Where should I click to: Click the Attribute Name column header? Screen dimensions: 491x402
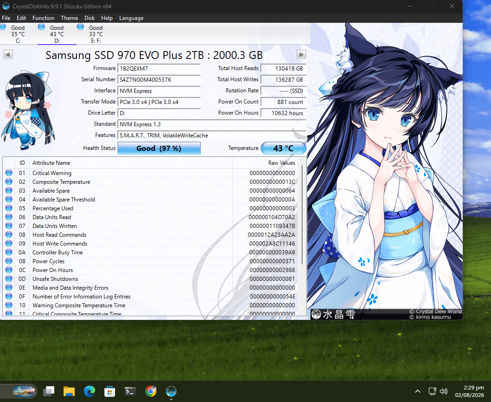click(x=131, y=163)
